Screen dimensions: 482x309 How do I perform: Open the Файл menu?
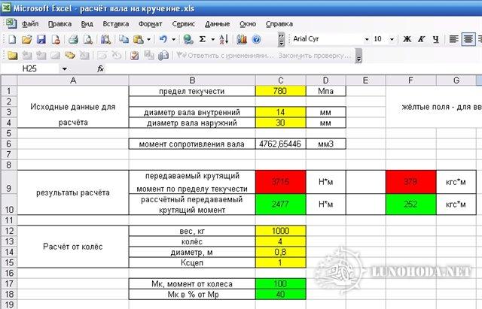point(30,23)
